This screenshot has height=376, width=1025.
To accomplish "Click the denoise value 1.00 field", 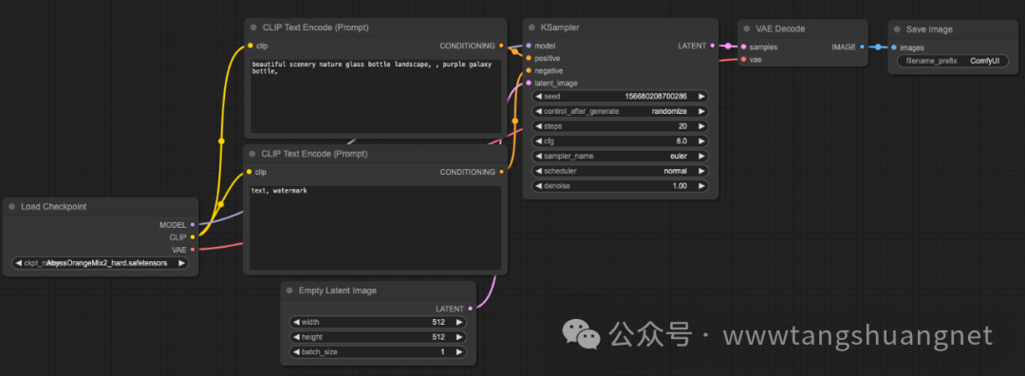I will [x=620, y=186].
